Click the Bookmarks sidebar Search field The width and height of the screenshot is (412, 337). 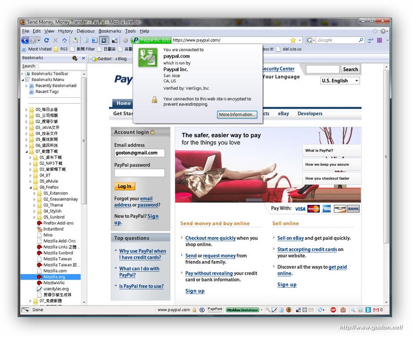pyautogui.click(x=62, y=66)
